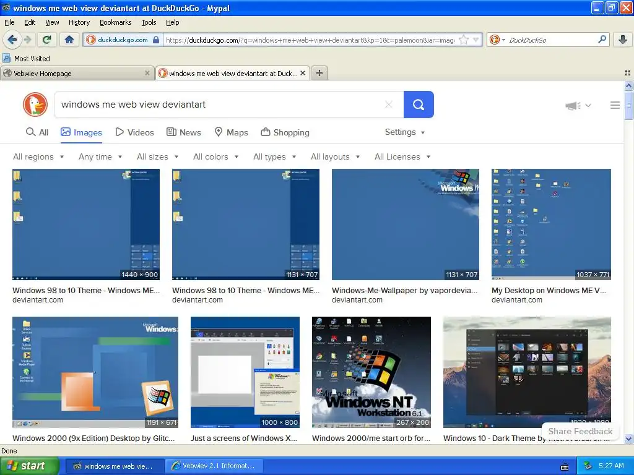Open Windows 2000 (9x Edition) Desktop thumbnail
The image size is (634, 475).
95,372
